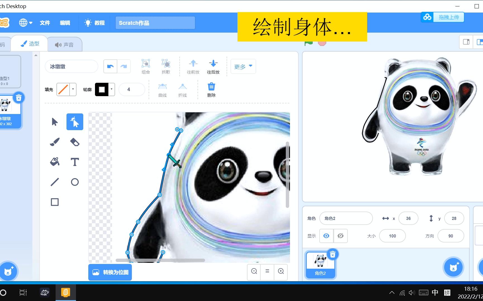
Task: Click the costume name field 冰墩墩
Action: click(72, 66)
